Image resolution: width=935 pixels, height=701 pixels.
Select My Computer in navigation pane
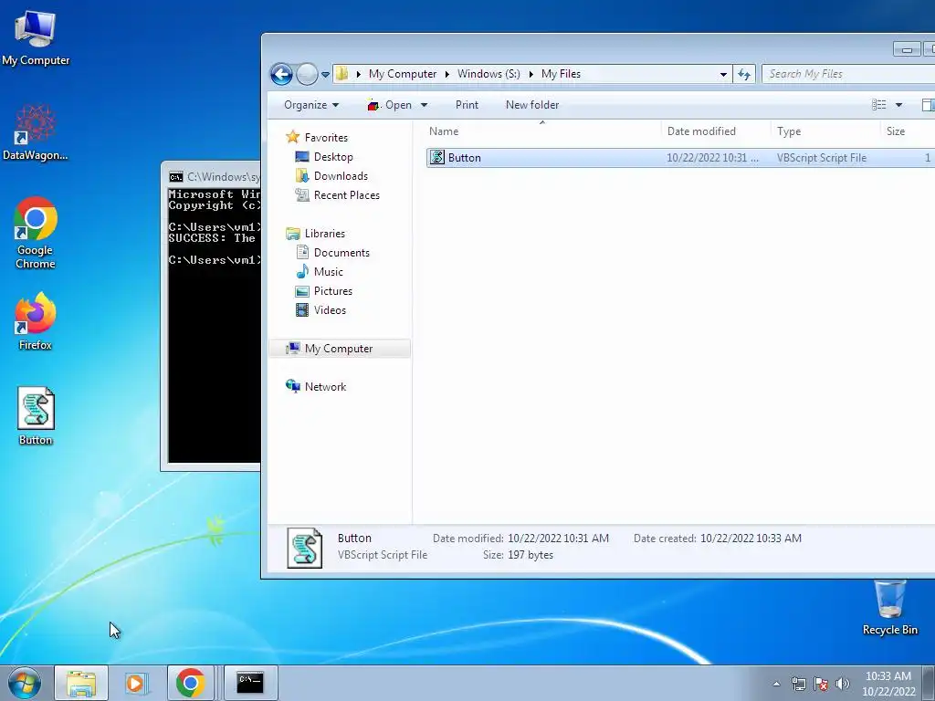340,349
